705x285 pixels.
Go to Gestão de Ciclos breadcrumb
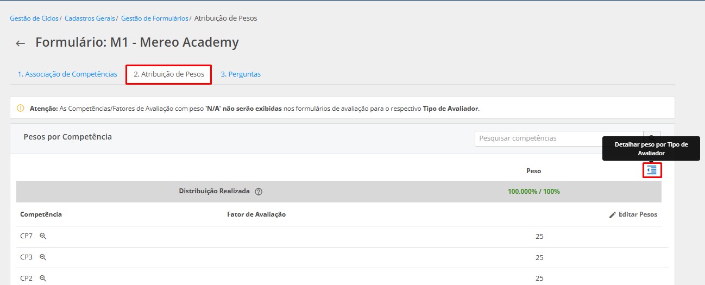point(34,18)
